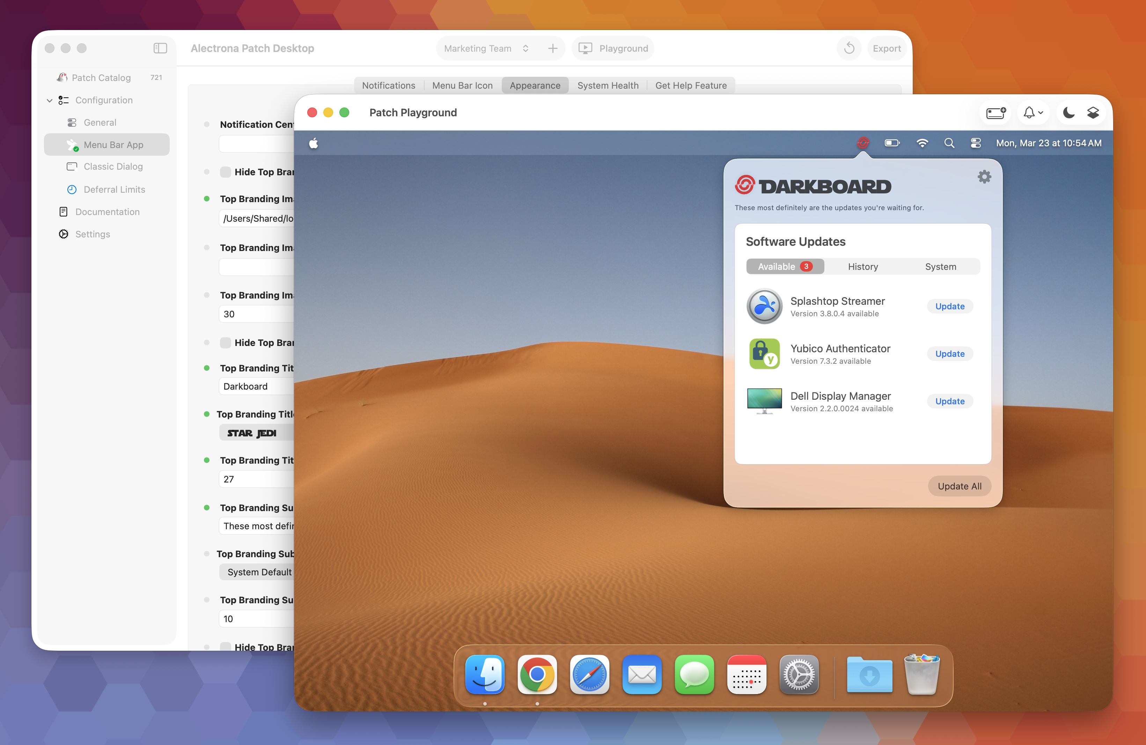Image resolution: width=1146 pixels, height=745 pixels.
Task: Open the bell notifications dropdown in Playground
Action: pos(1033,113)
